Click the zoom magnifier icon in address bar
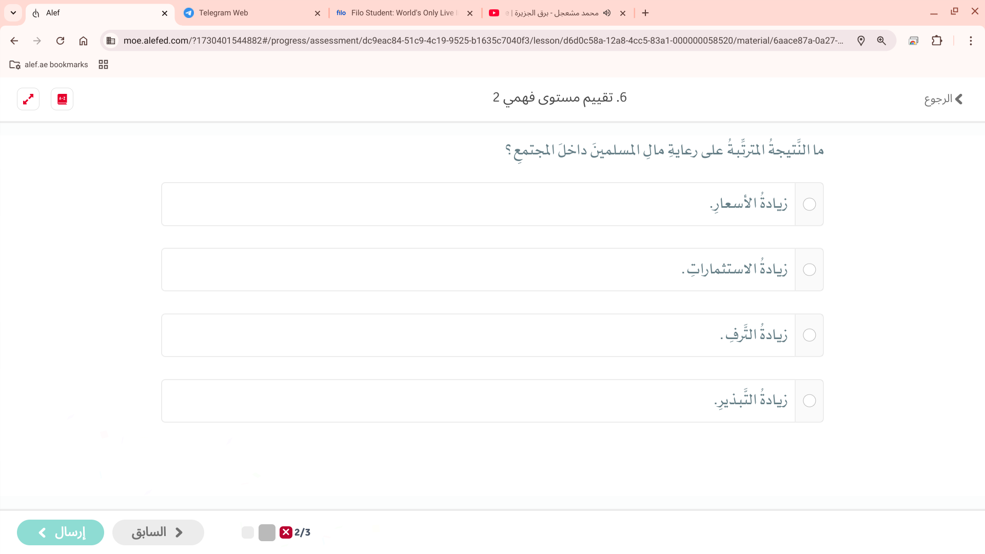985x554 pixels. [881, 41]
